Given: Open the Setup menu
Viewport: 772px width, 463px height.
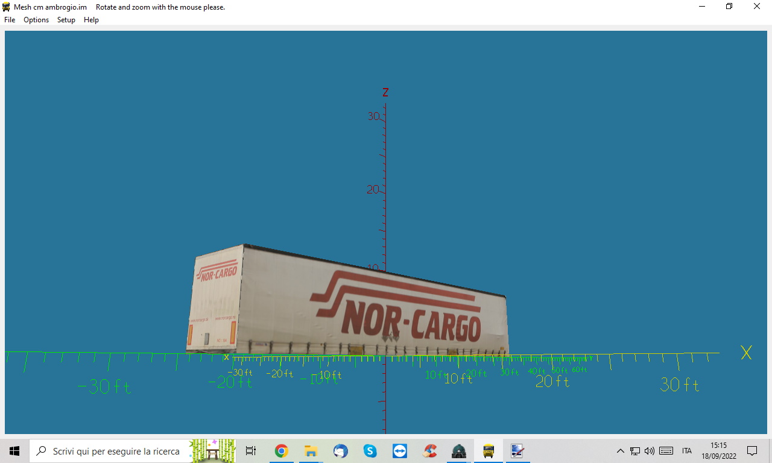Looking at the screenshot, I should click(66, 20).
